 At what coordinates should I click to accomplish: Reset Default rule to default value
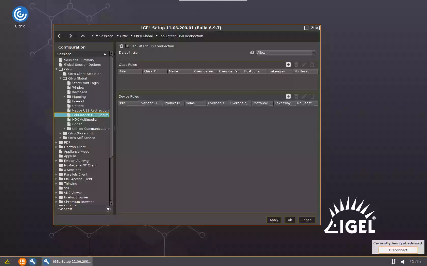coord(252,52)
